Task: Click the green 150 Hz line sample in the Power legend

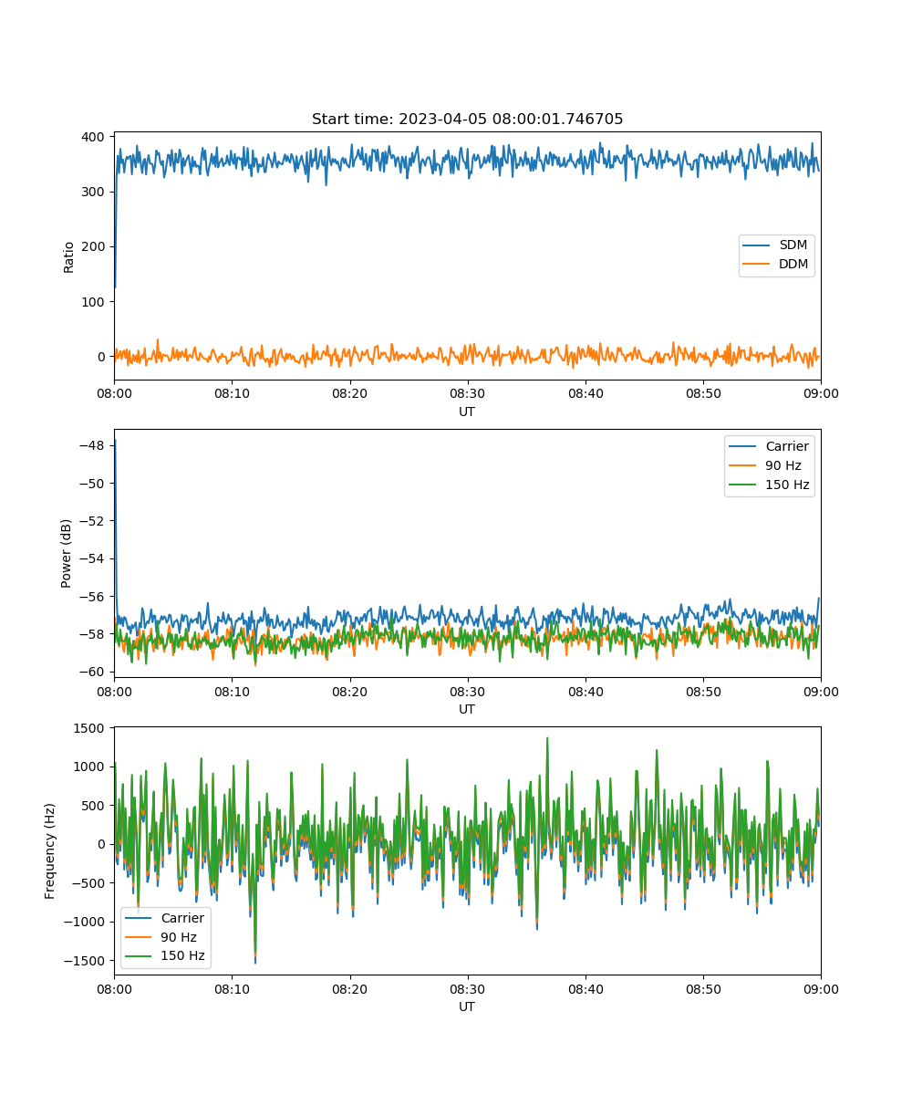Action: [742, 485]
